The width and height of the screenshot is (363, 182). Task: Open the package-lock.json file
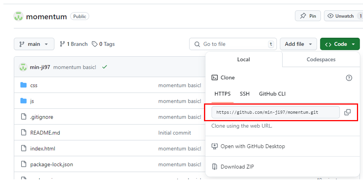click(x=51, y=165)
